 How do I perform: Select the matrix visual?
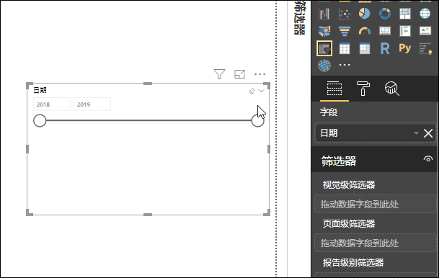point(364,49)
